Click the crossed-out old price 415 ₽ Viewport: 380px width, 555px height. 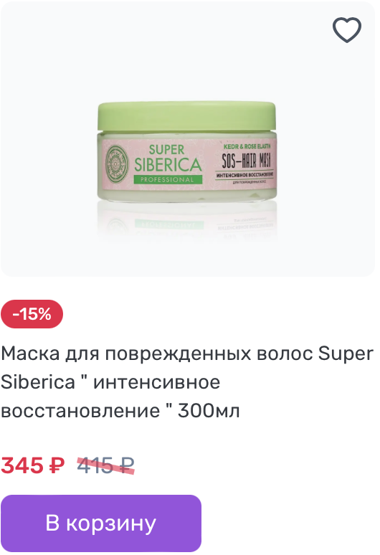point(106,465)
